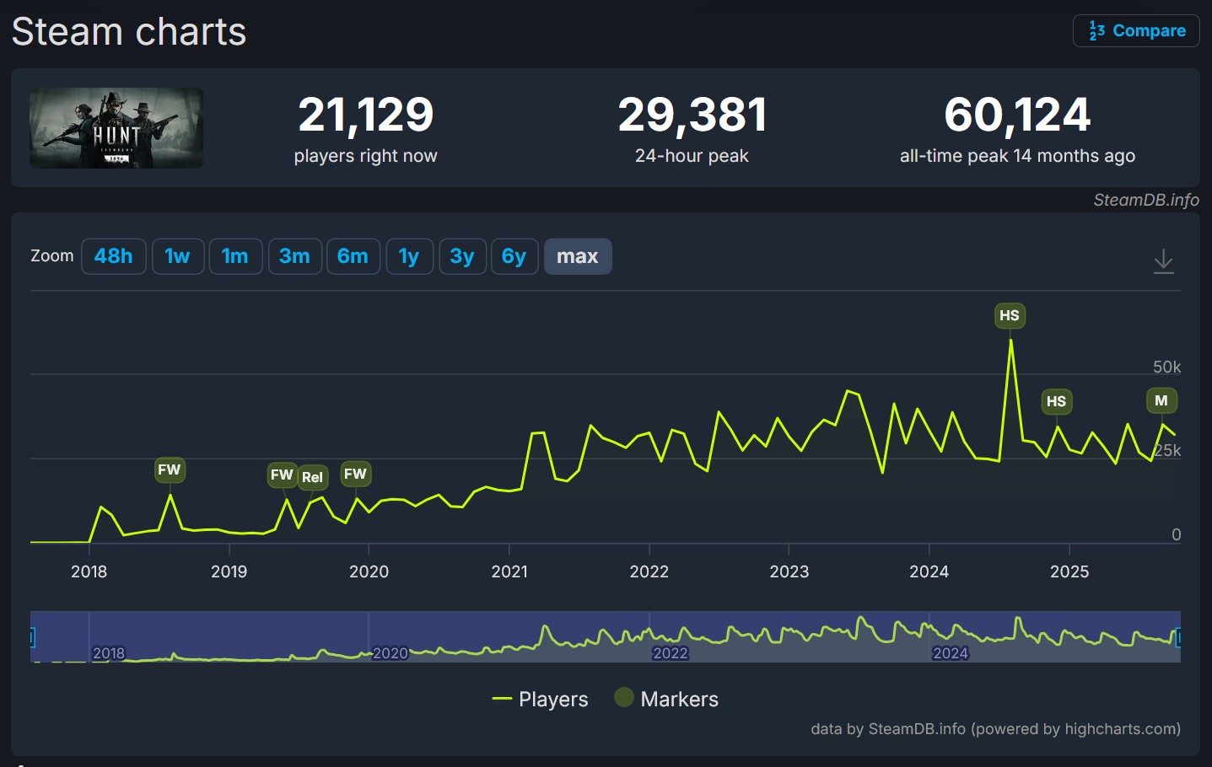Toggle the Markers series in legend

click(x=666, y=699)
